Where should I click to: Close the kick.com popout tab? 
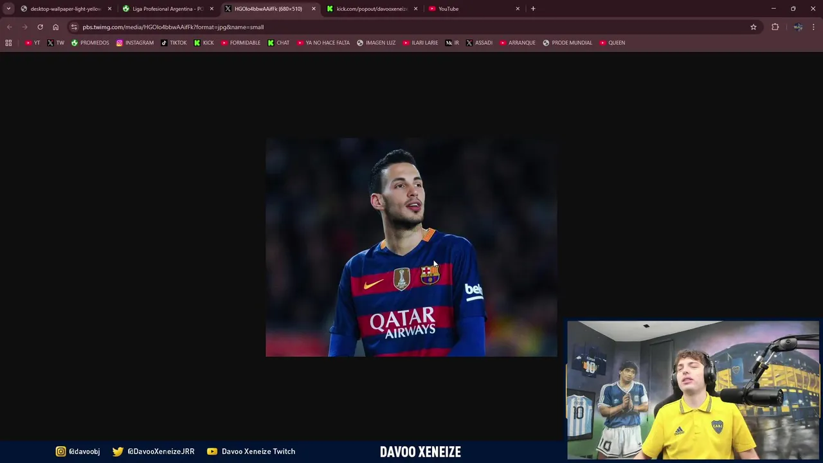(x=415, y=9)
